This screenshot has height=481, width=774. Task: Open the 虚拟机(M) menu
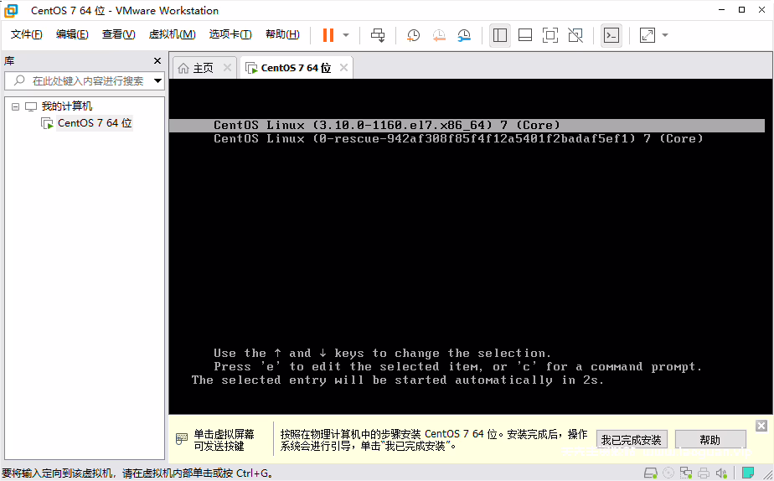pyautogui.click(x=173, y=34)
